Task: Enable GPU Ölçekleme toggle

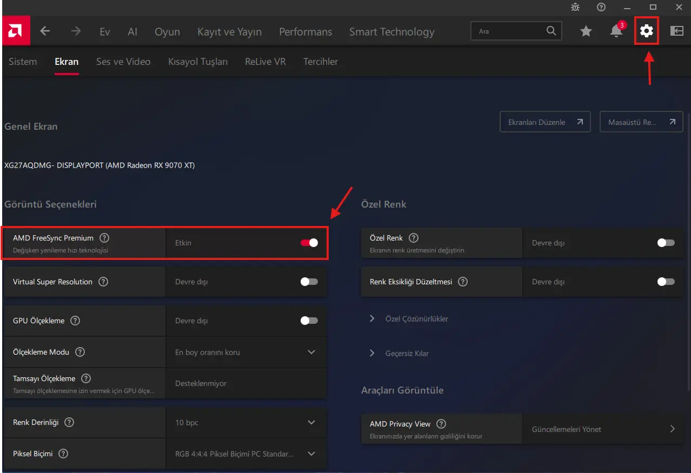Action: [x=309, y=321]
